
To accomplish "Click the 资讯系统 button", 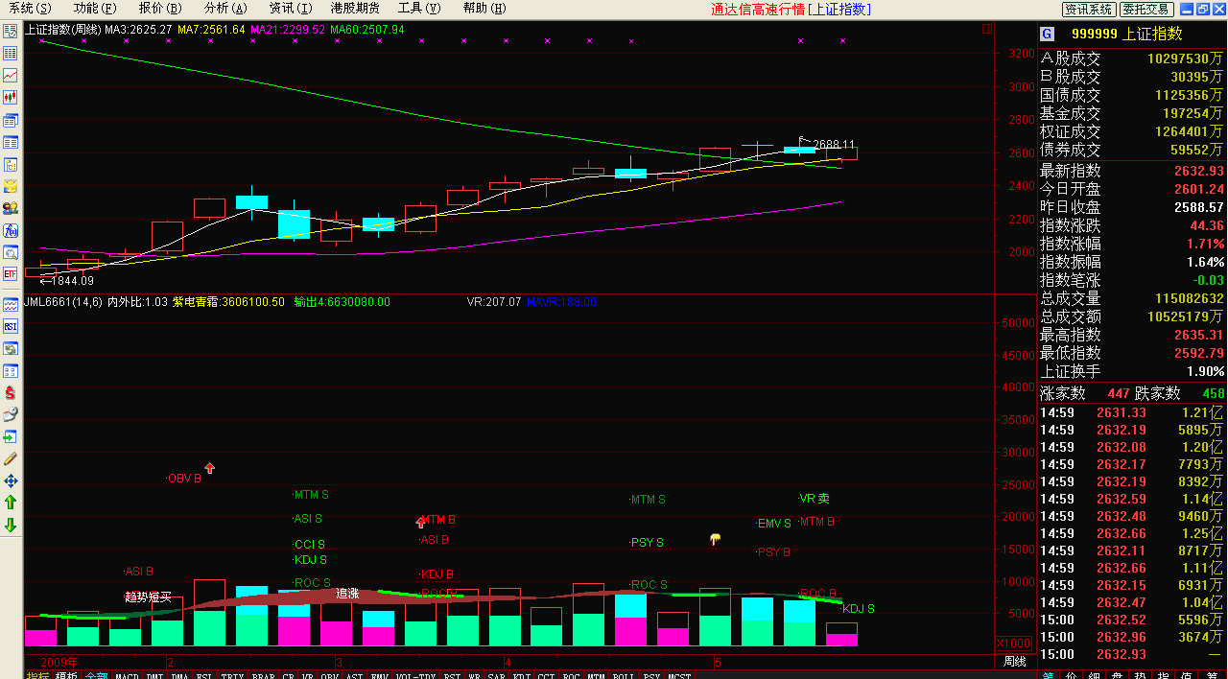I will tap(1089, 9).
